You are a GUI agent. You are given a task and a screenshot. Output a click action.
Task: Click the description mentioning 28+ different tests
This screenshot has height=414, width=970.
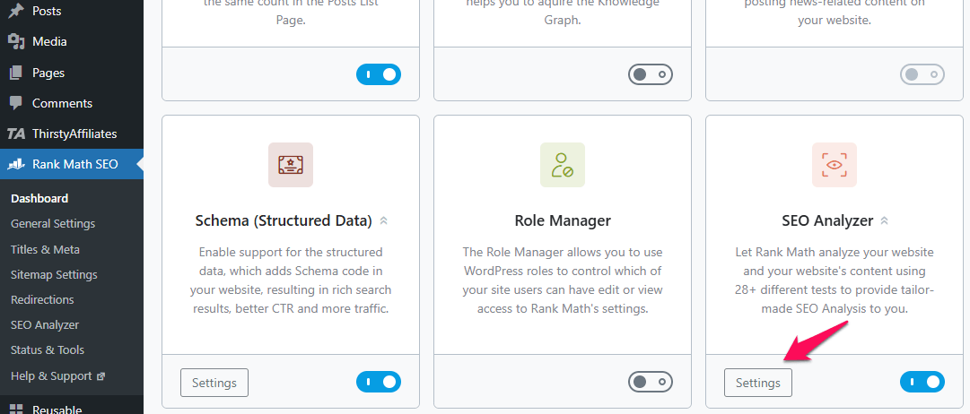pyautogui.click(x=835, y=280)
